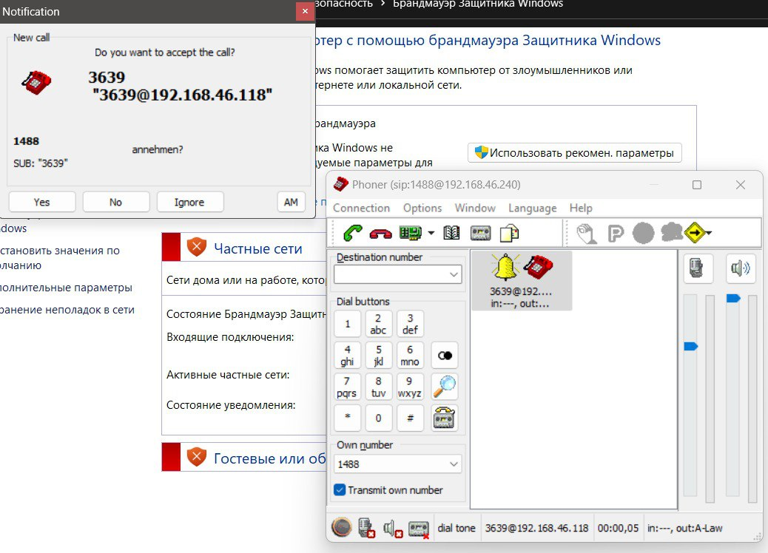Image resolution: width=768 pixels, height=553 pixels.
Task: Open the Options menu in Phoner
Action: coord(422,208)
